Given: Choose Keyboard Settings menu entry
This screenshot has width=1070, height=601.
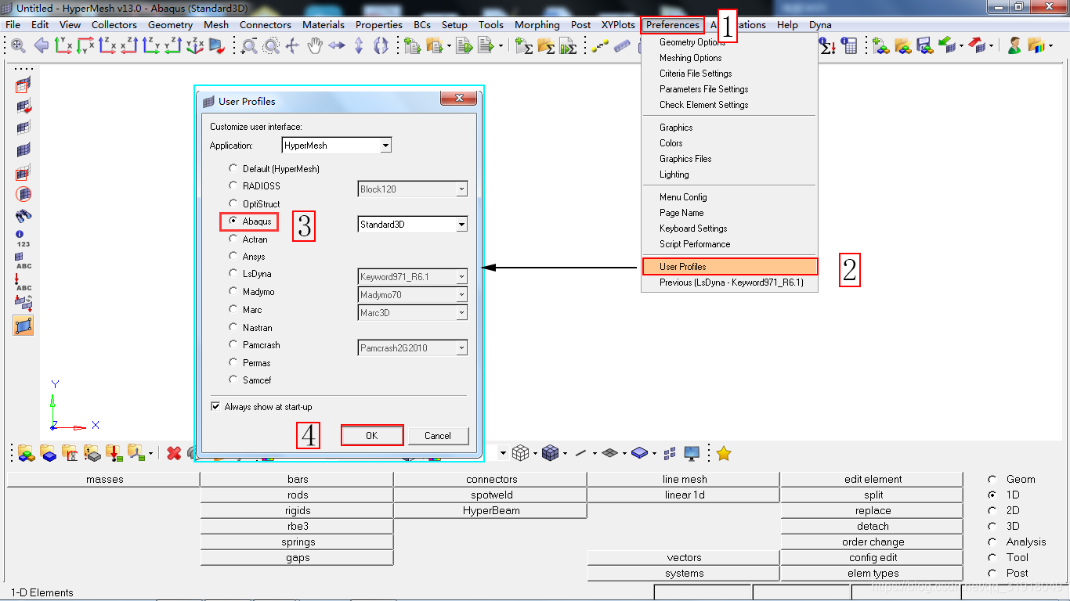Looking at the screenshot, I should click(693, 229).
